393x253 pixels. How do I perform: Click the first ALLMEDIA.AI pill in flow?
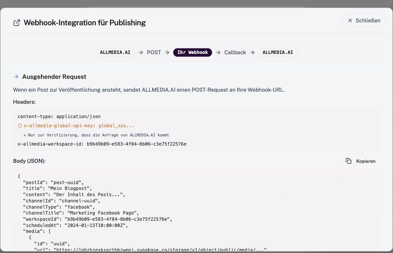click(x=115, y=52)
